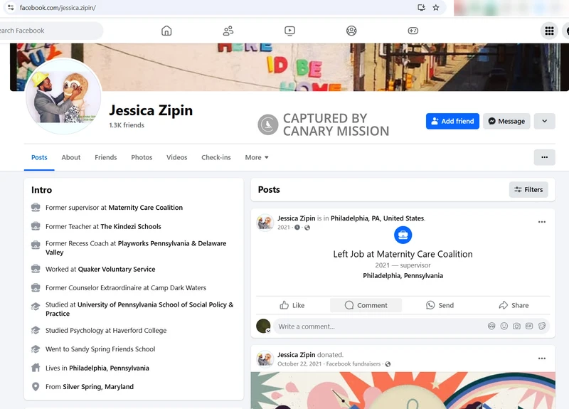Open University of Pennsylvania School link
This screenshot has width=569, height=409.
click(139, 309)
